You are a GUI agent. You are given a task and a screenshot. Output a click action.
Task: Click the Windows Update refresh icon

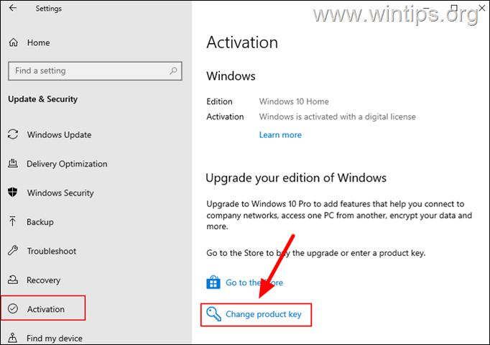[x=13, y=134]
